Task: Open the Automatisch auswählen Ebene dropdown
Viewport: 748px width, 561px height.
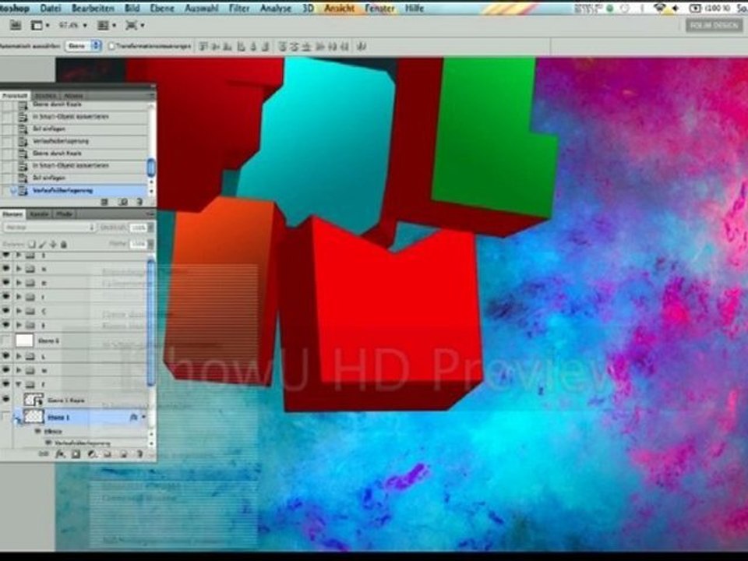Action: (x=83, y=46)
